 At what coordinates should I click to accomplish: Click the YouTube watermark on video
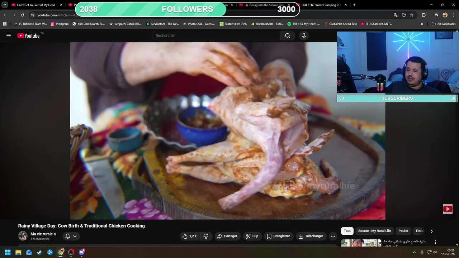[x=448, y=209]
